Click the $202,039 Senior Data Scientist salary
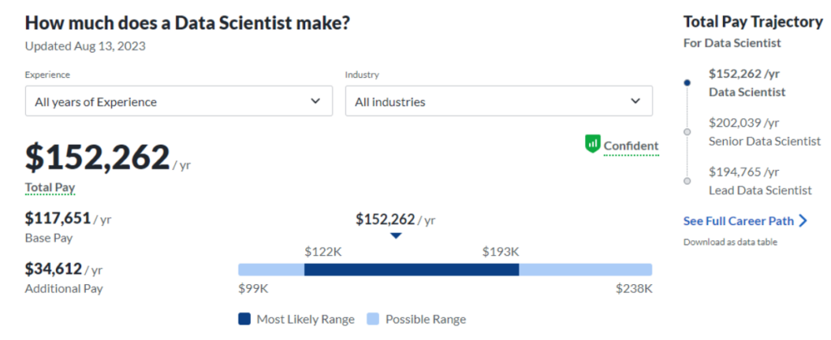 743,123
